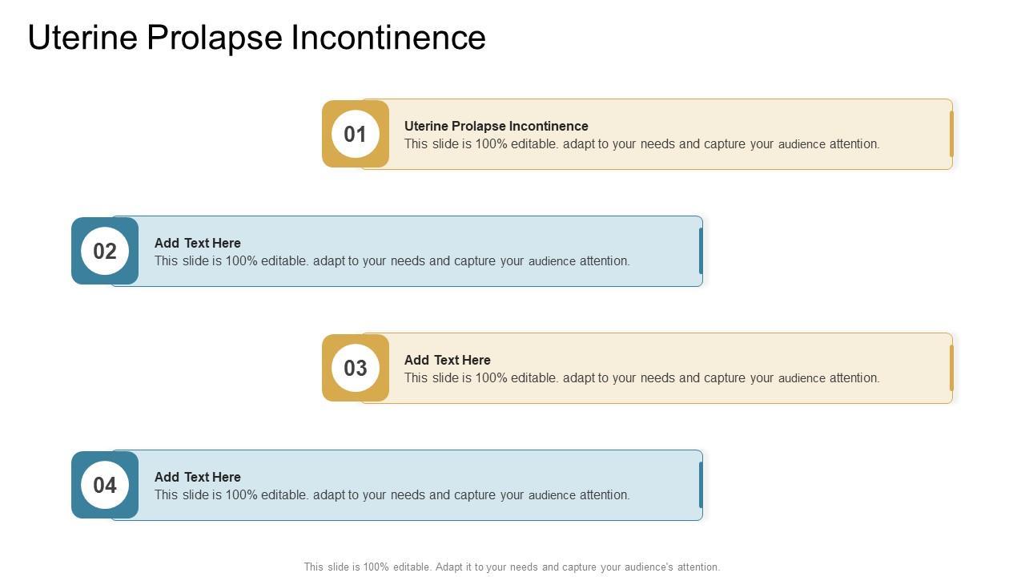Select 'Add Text Here' heading beside 04

pyautogui.click(x=197, y=477)
